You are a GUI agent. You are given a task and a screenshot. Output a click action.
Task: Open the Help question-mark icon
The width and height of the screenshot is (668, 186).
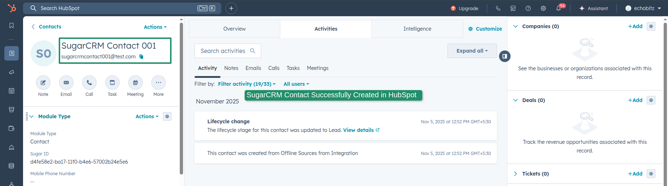click(528, 8)
